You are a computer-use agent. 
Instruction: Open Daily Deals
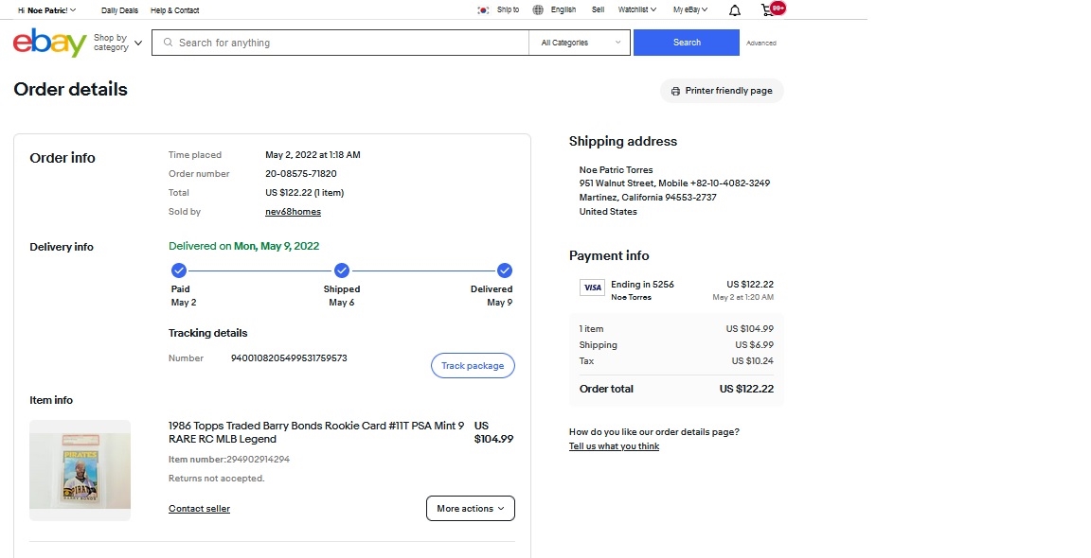click(119, 10)
